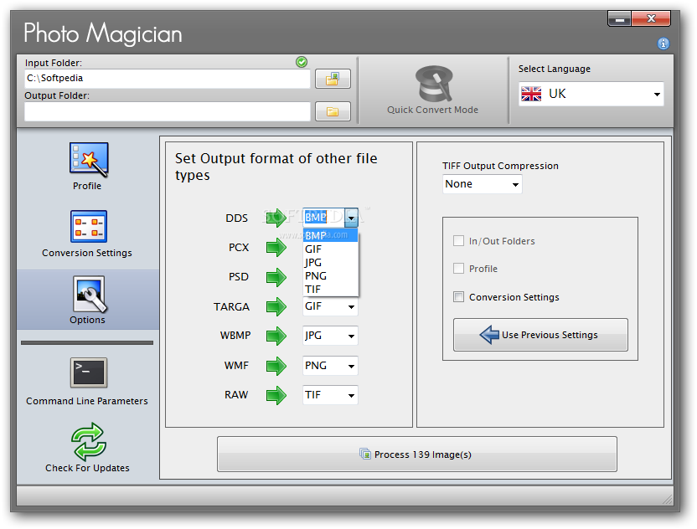The width and height of the screenshot is (697, 529).
Task: Select the Options sidebar icon
Action: point(89,294)
